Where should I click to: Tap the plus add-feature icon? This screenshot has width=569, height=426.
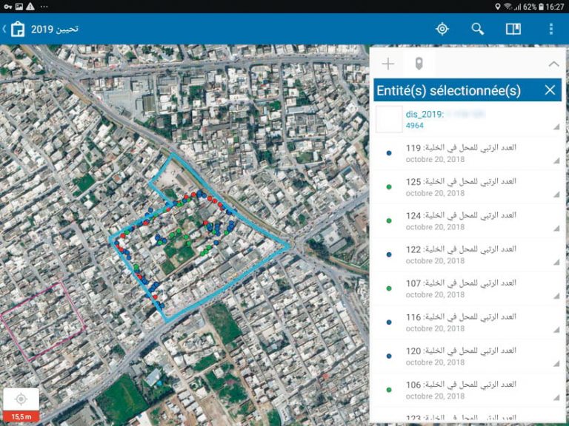click(x=388, y=64)
